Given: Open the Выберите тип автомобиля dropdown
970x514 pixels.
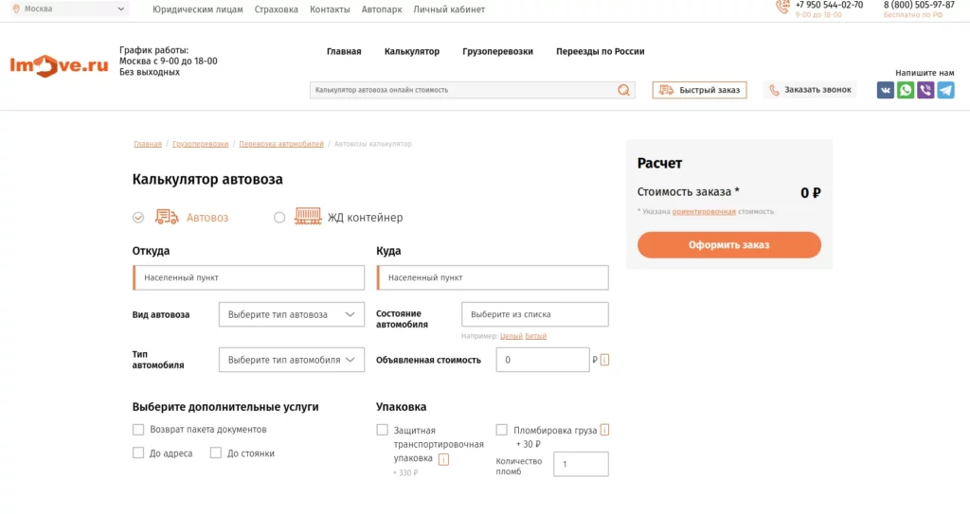Looking at the screenshot, I should (292, 360).
